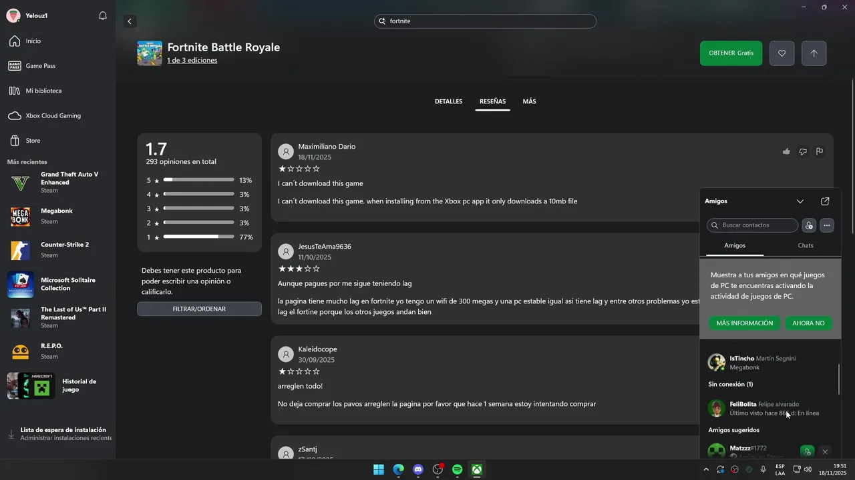
Task: Open OBS Studio from the taskbar
Action: (x=438, y=469)
